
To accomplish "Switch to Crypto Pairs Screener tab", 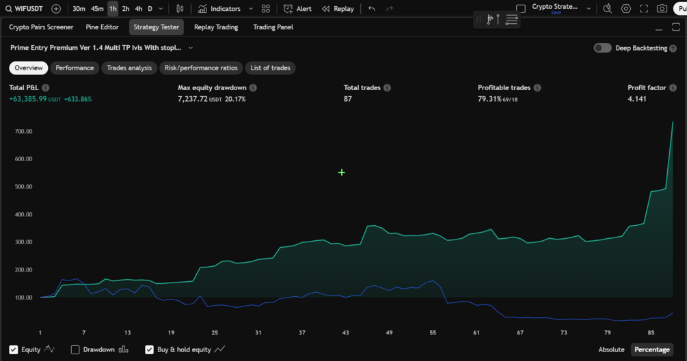I will 41,27.
